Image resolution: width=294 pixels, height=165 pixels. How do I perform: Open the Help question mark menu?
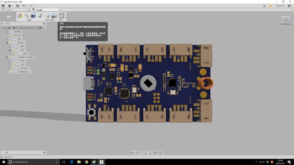(x=289, y=6)
